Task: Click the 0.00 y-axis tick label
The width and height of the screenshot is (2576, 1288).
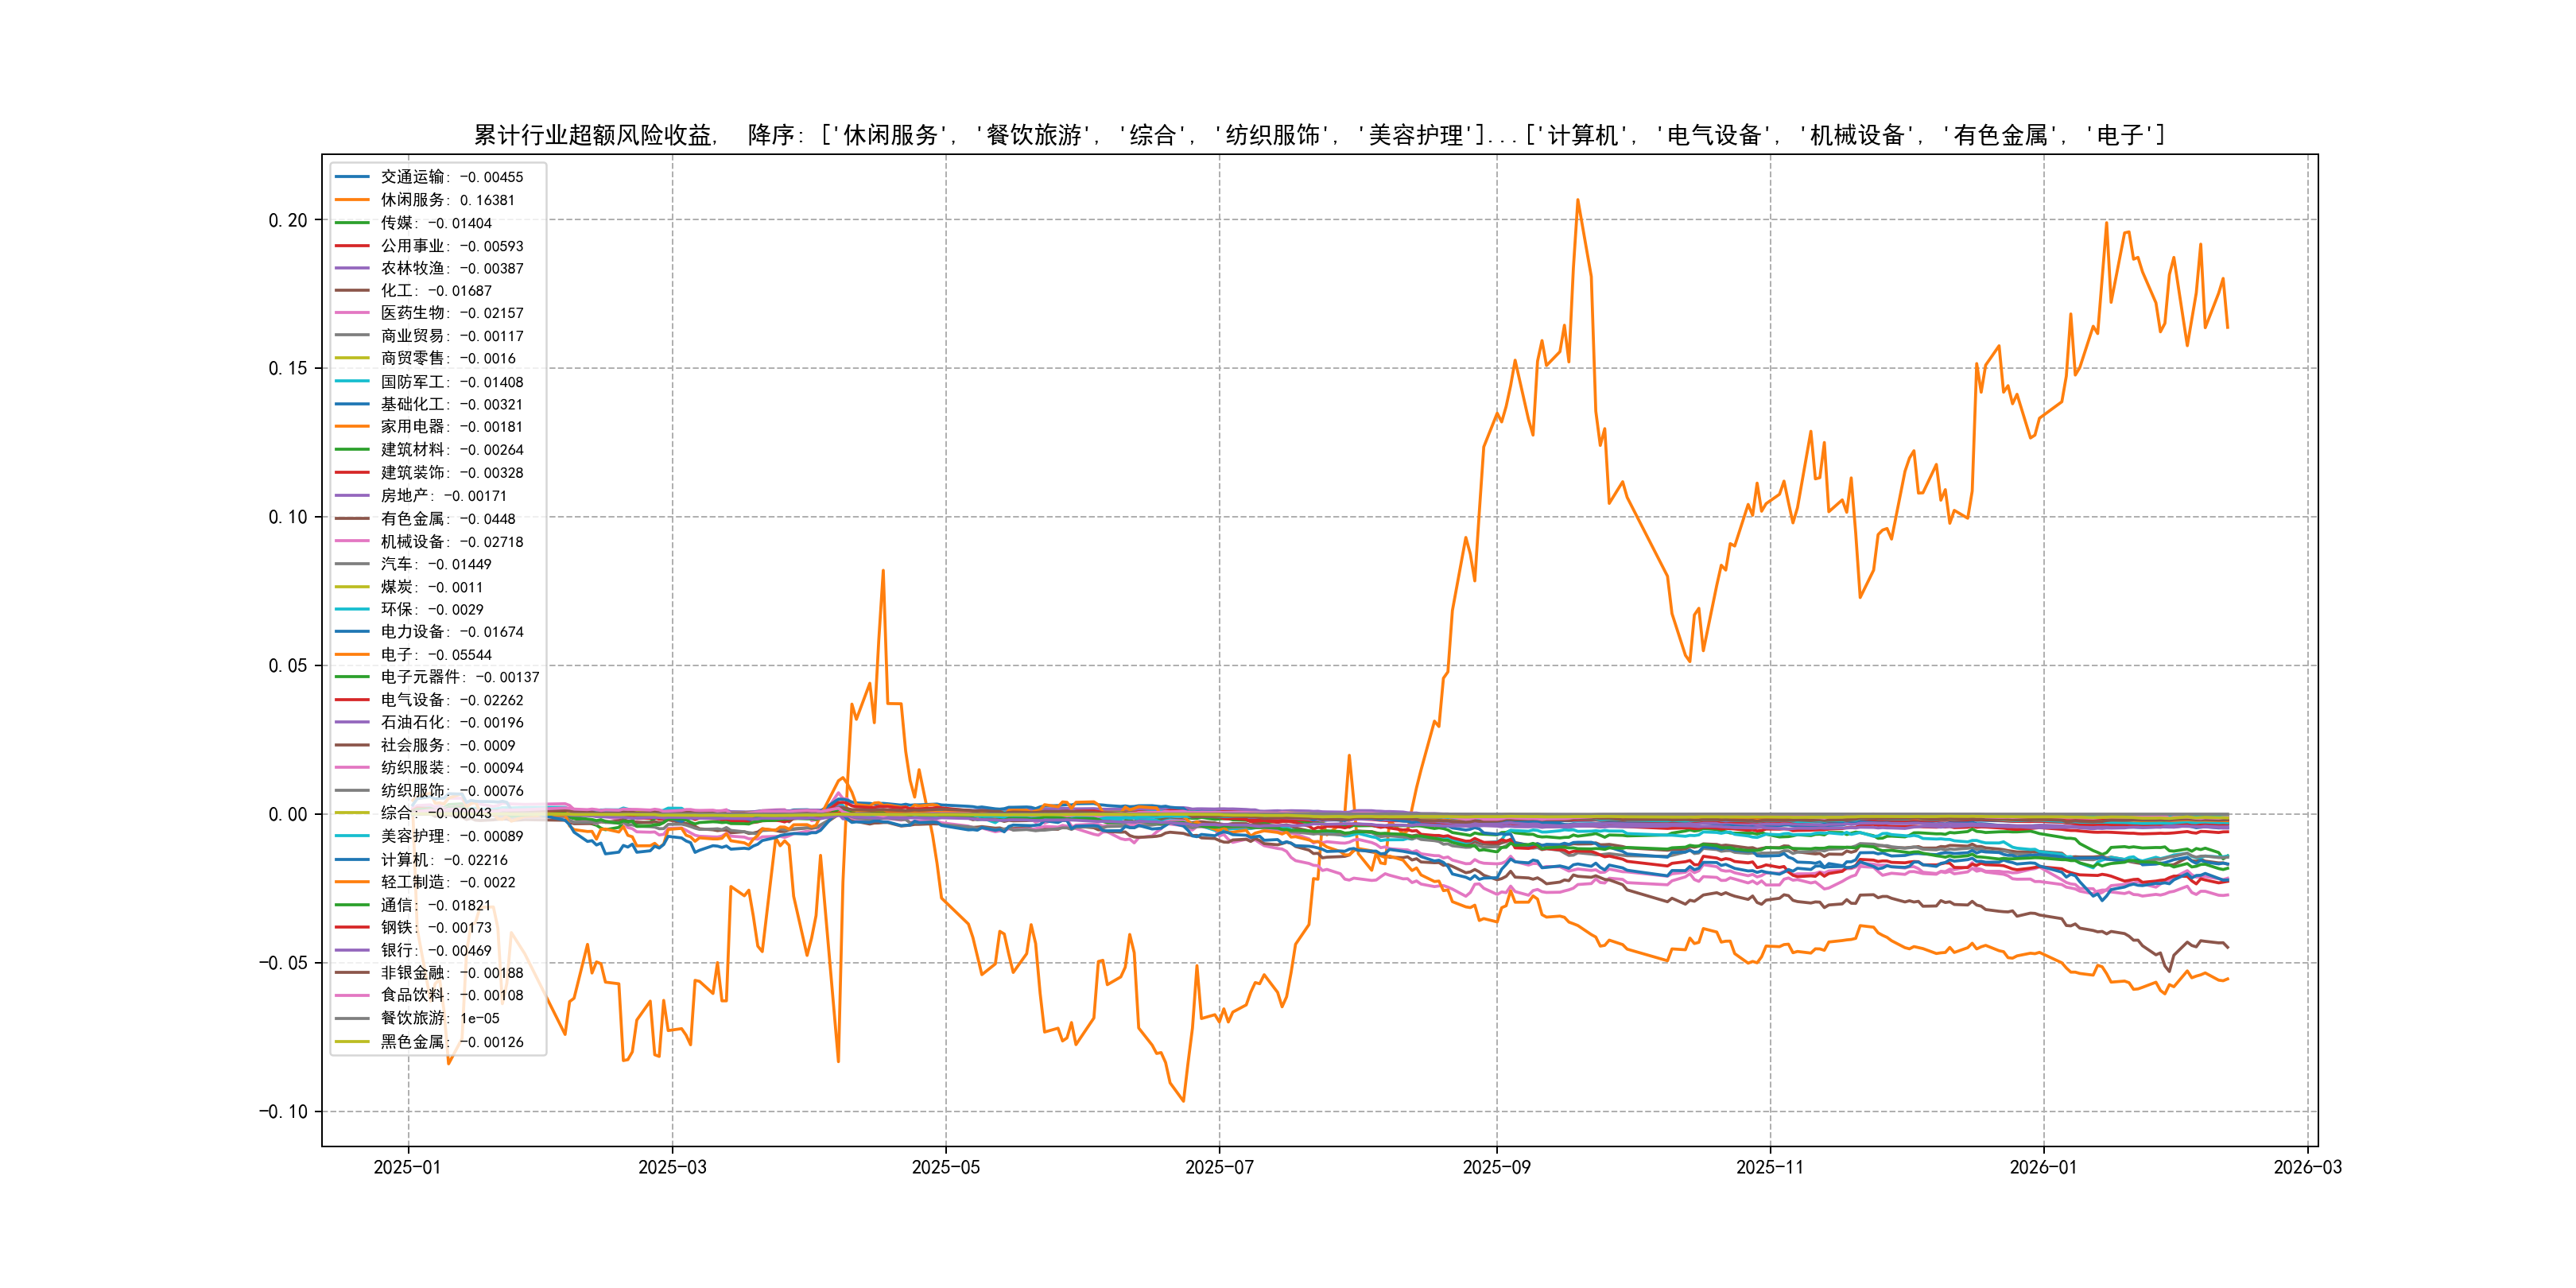Action: [288, 814]
